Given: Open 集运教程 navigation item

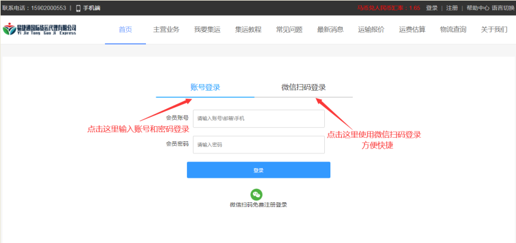Looking at the screenshot, I should [248, 30].
